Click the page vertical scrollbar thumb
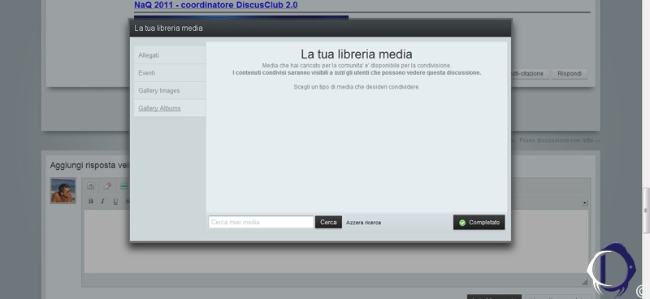 (646, 210)
